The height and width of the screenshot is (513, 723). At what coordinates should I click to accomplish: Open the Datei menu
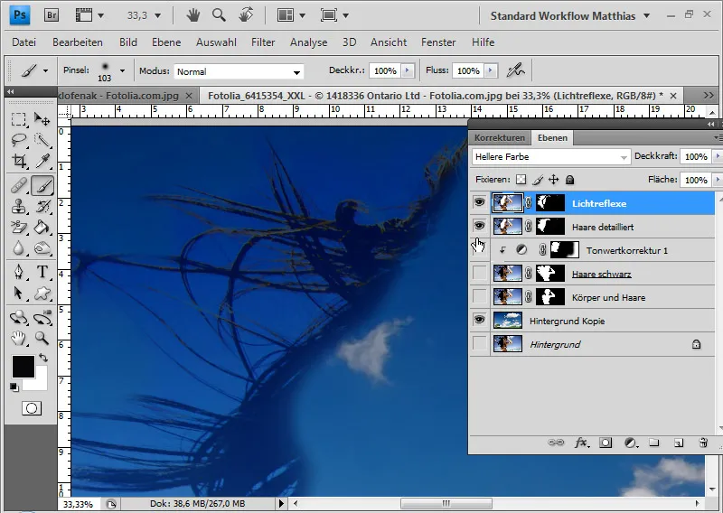click(24, 42)
